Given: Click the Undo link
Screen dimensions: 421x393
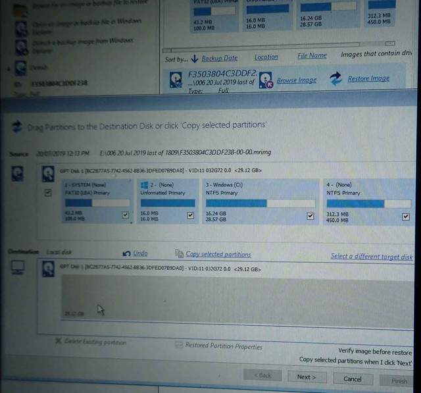Looking at the screenshot, I should pos(140,253).
